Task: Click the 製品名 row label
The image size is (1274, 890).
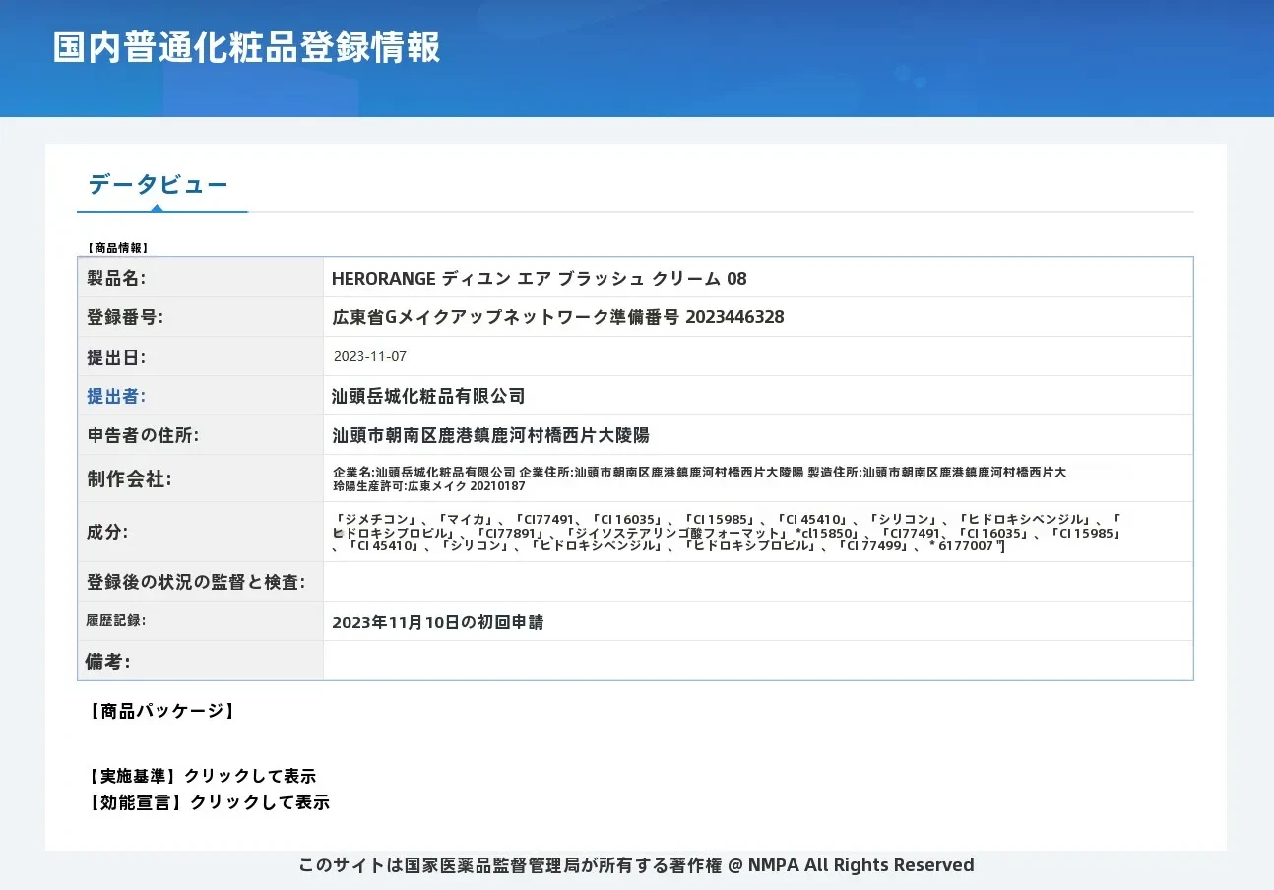Action: click(116, 278)
